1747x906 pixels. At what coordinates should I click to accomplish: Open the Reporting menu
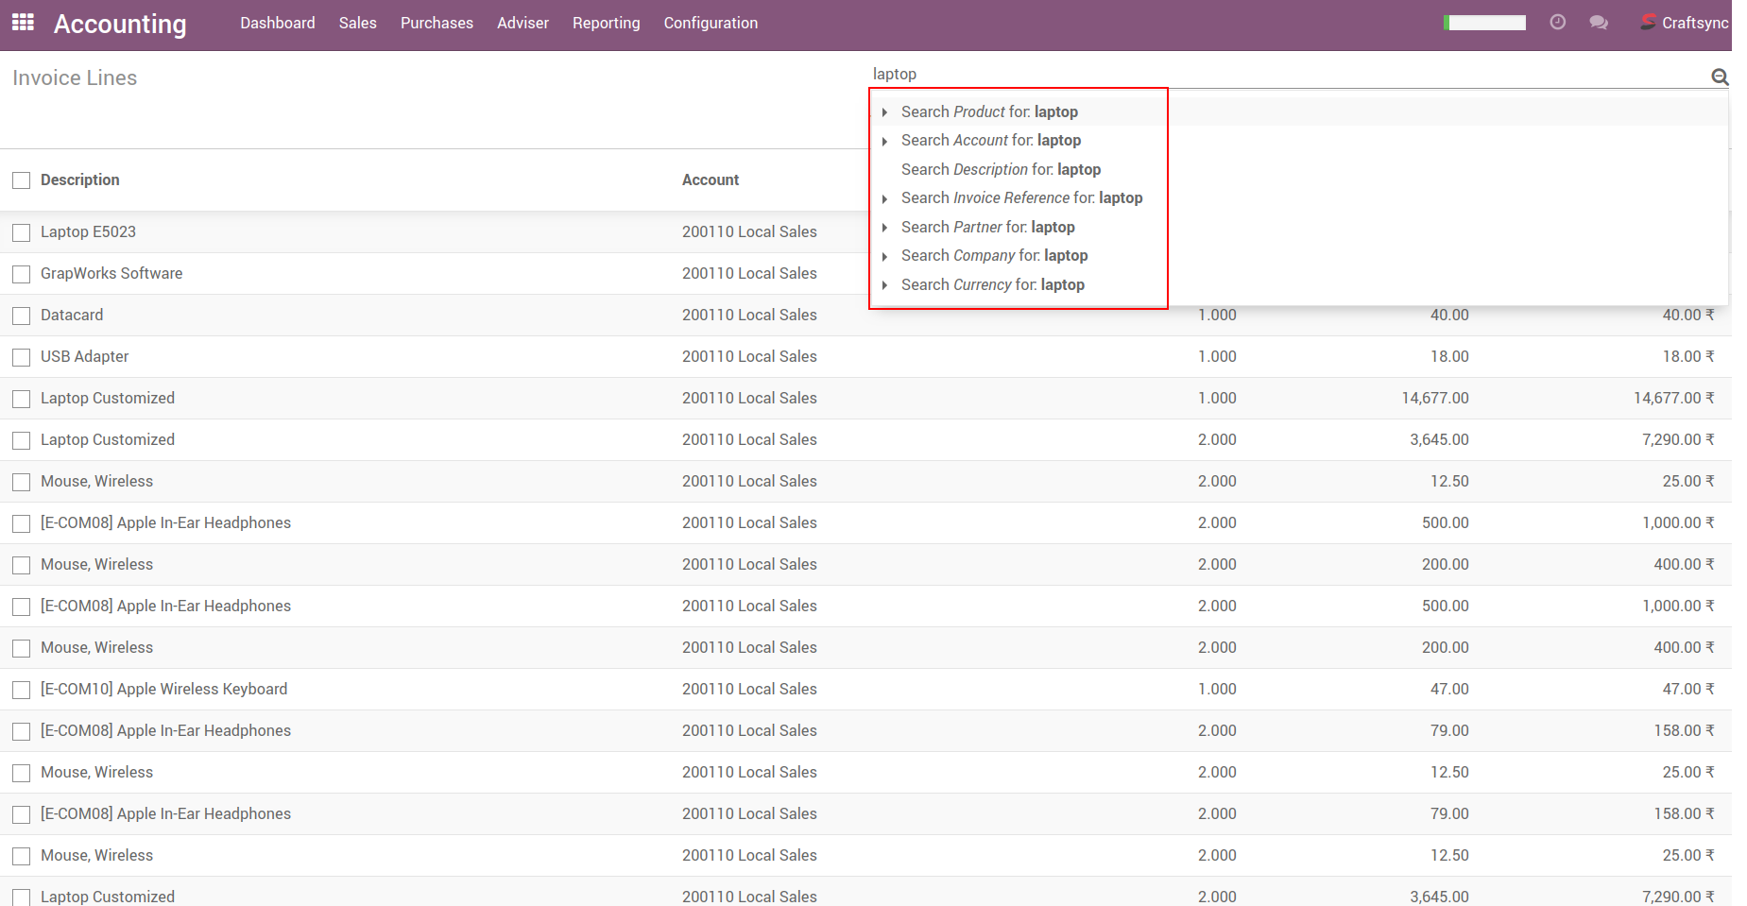pos(606,23)
